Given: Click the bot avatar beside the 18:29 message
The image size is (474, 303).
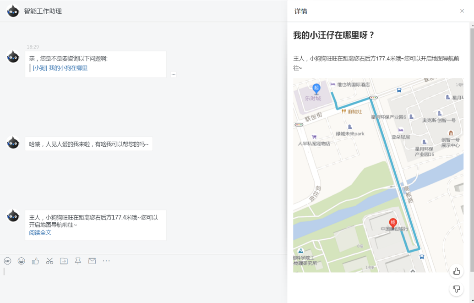Looking at the screenshot, I should (13, 57).
